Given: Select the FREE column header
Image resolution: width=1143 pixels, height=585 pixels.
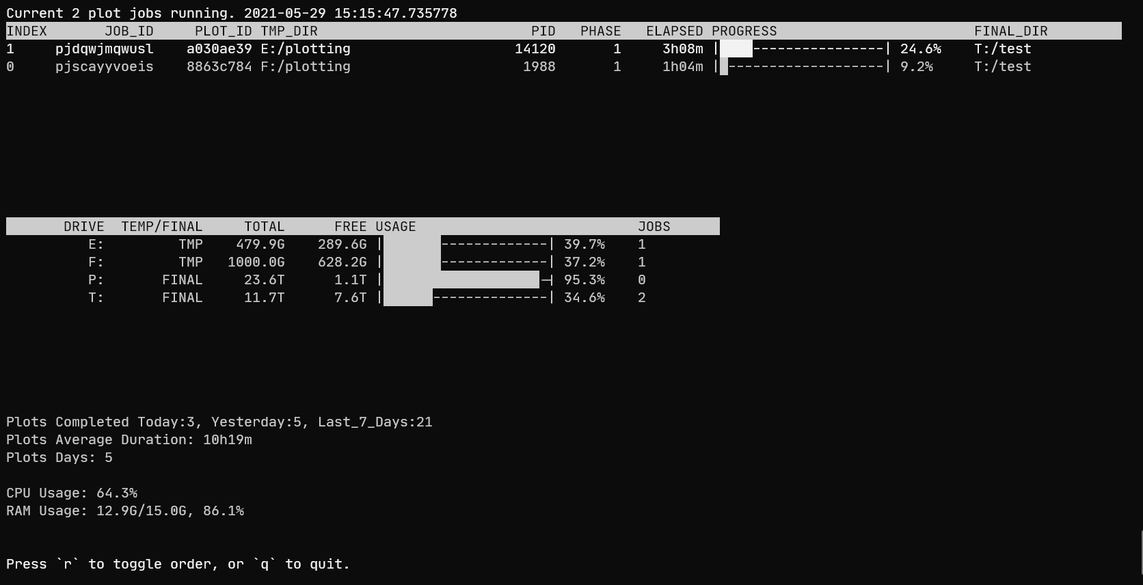Looking at the screenshot, I should (351, 226).
